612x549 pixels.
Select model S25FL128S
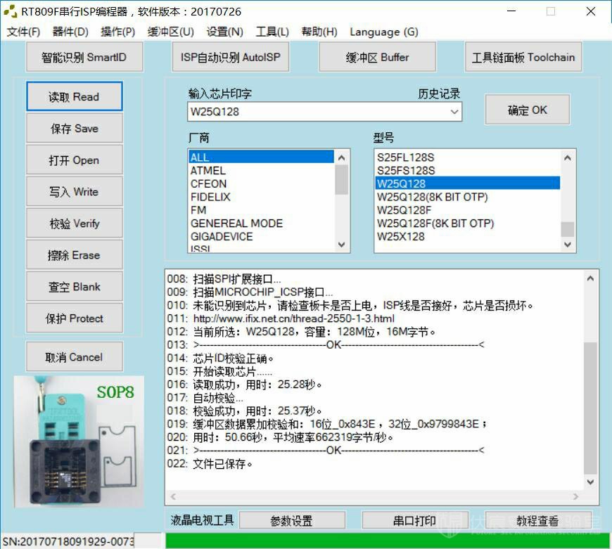468,157
